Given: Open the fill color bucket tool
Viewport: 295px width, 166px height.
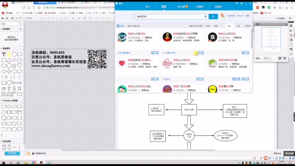Looking at the screenshot, I should click(73, 18).
